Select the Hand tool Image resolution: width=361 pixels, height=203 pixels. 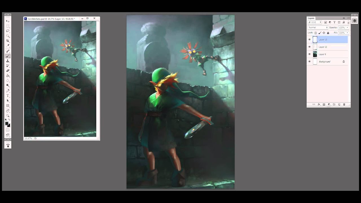point(8,111)
